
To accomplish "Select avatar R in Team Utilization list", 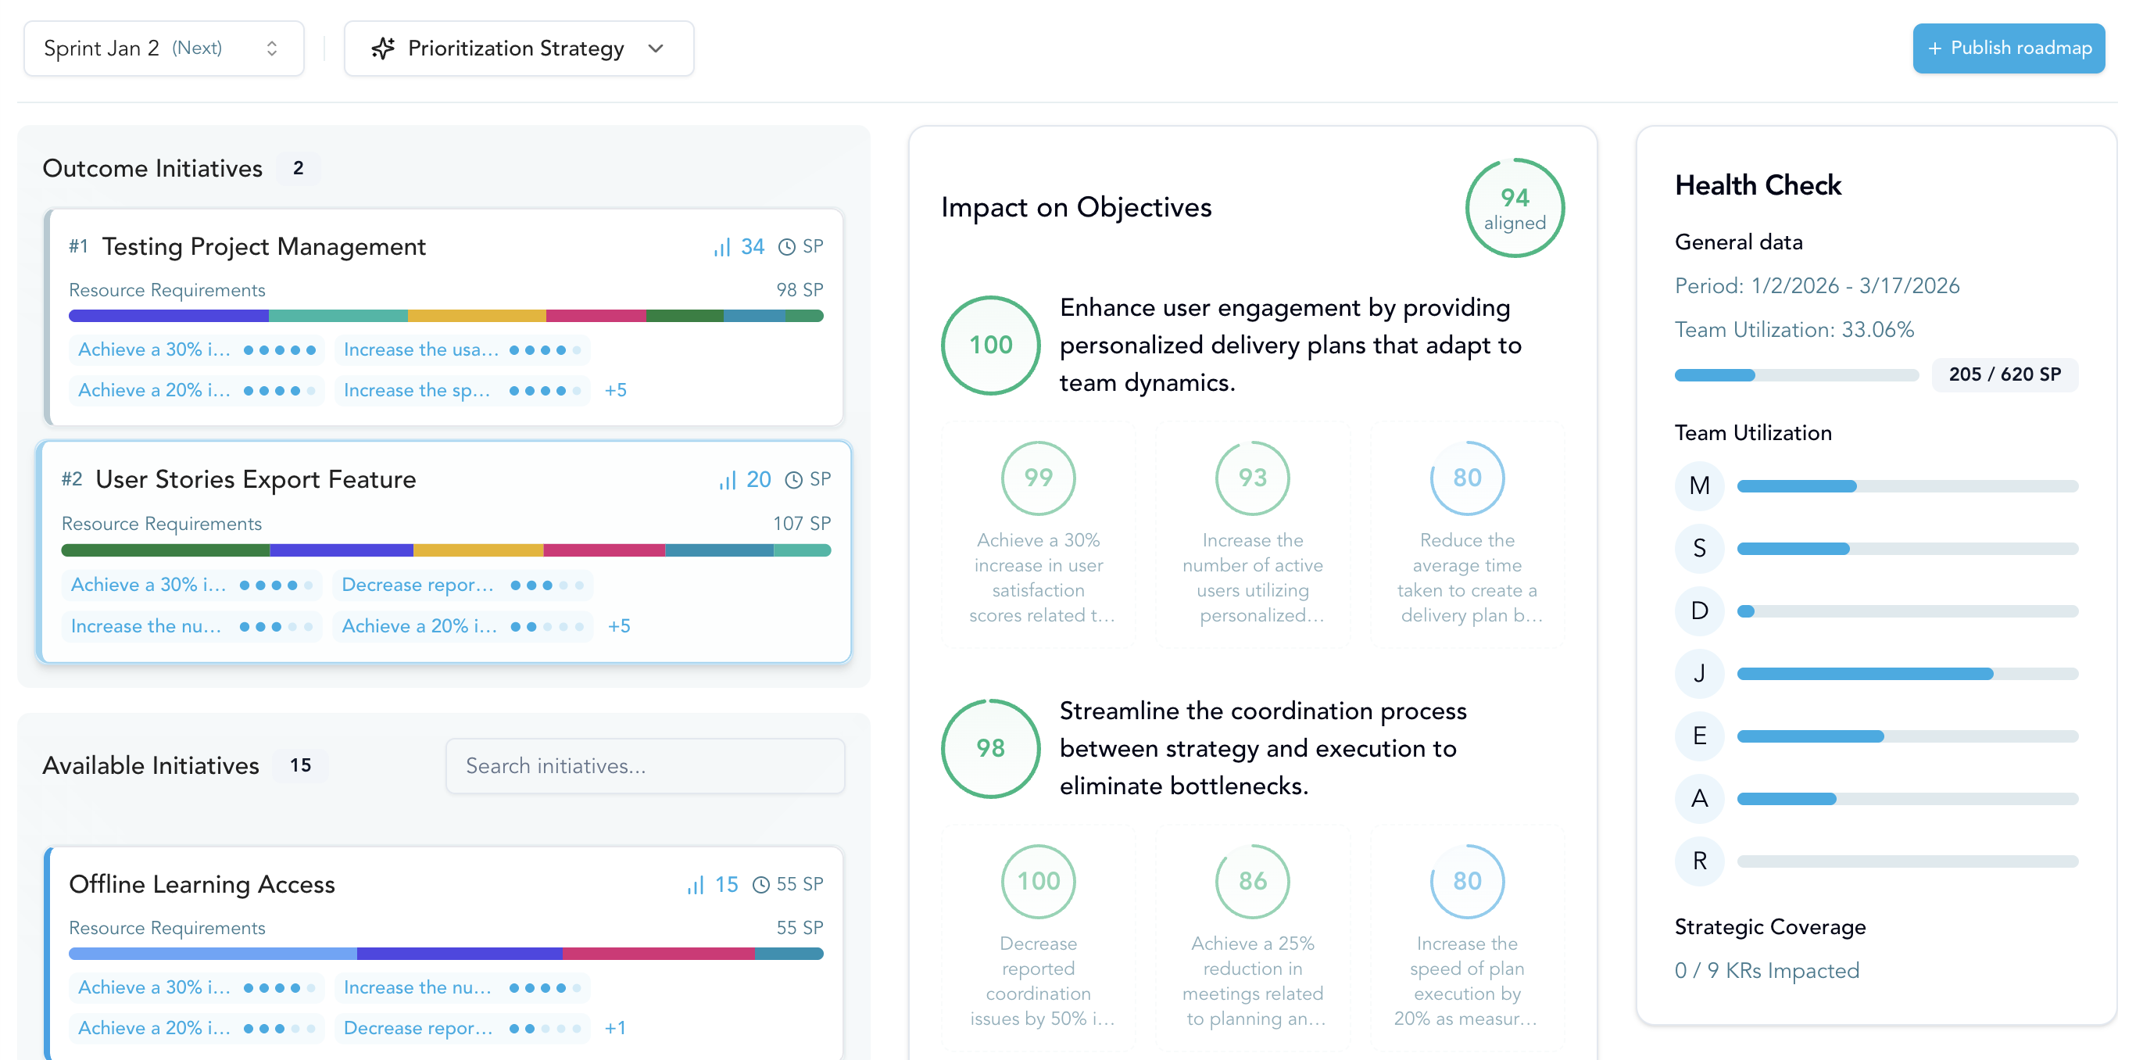I will pos(1700,862).
